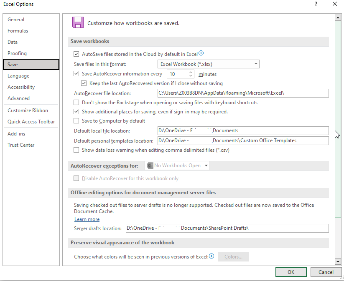The width and height of the screenshot is (344, 281).
Task: Enable Show data loss warning for csv
Action: pos(76,150)
